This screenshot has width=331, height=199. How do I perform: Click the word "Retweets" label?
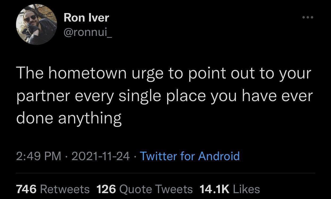pyautogui.click(x=65, y=189)
